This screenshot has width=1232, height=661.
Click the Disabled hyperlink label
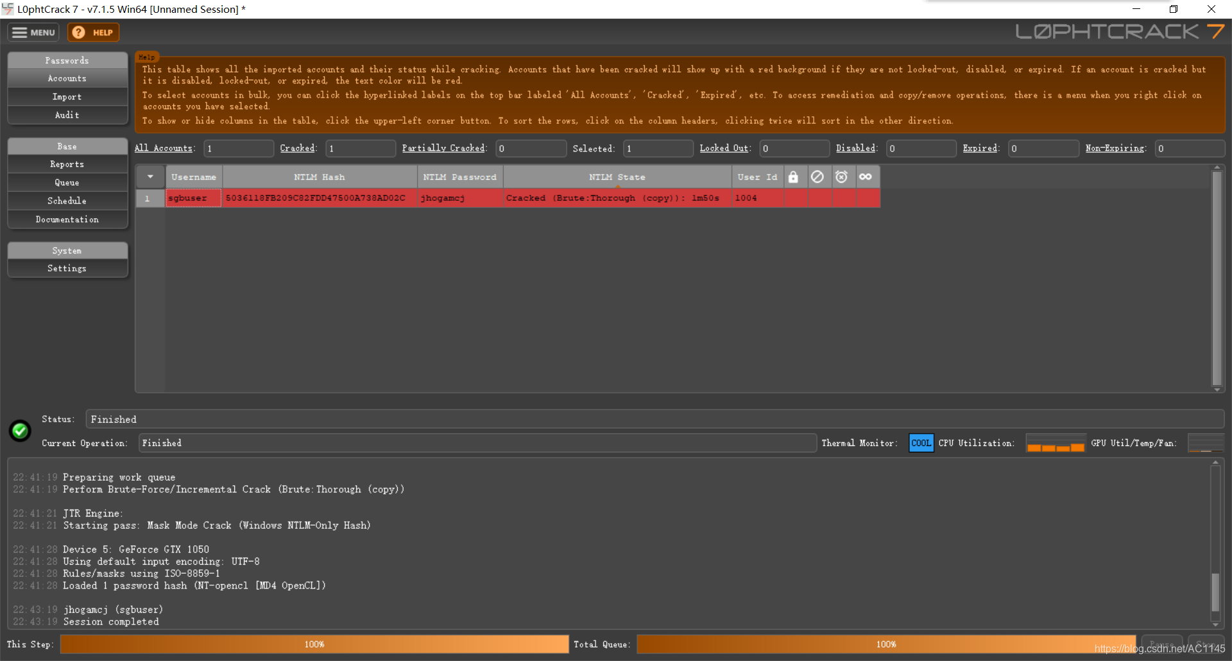click(x=856, y=148)
